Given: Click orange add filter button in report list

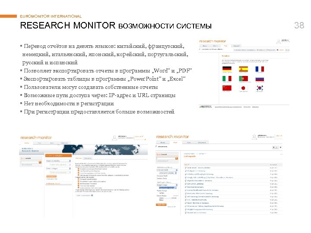Looking at the screenshot, I should click(161, 205).
